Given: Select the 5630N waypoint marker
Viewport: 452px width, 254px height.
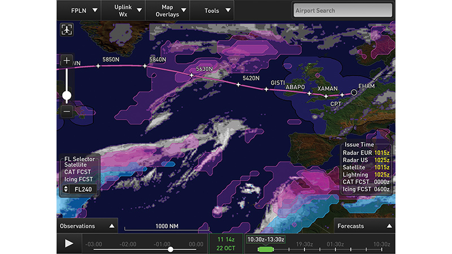Looking at the screenshot, I should 192,75.
